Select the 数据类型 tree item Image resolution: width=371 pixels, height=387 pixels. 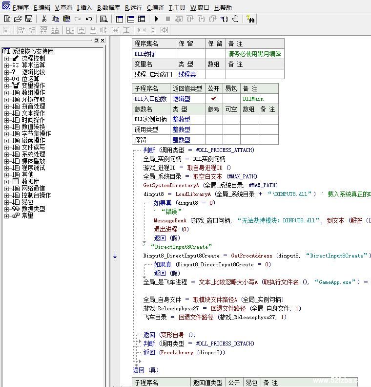33,209
